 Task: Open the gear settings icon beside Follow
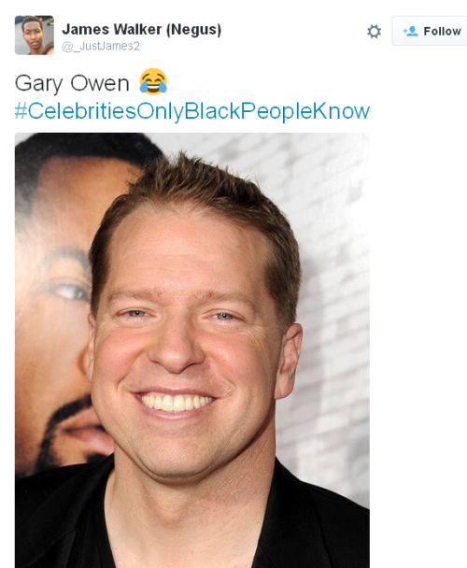(374, 32)
